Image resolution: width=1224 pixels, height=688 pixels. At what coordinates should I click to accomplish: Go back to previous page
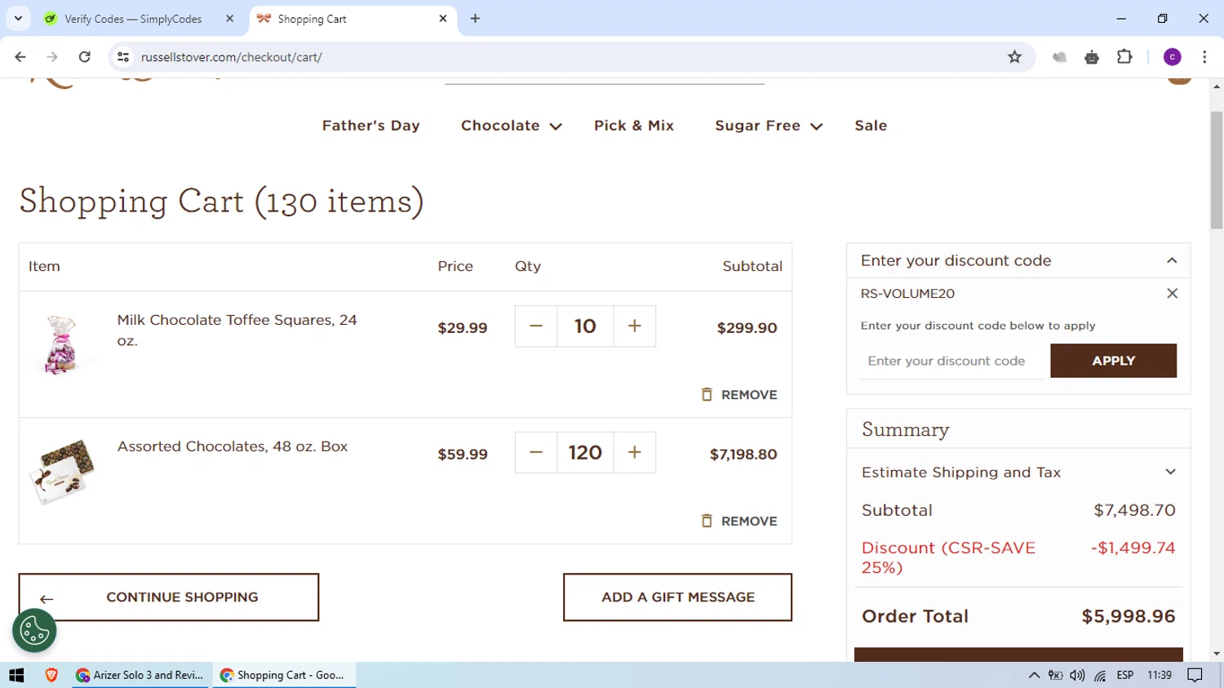click(20, 57)
